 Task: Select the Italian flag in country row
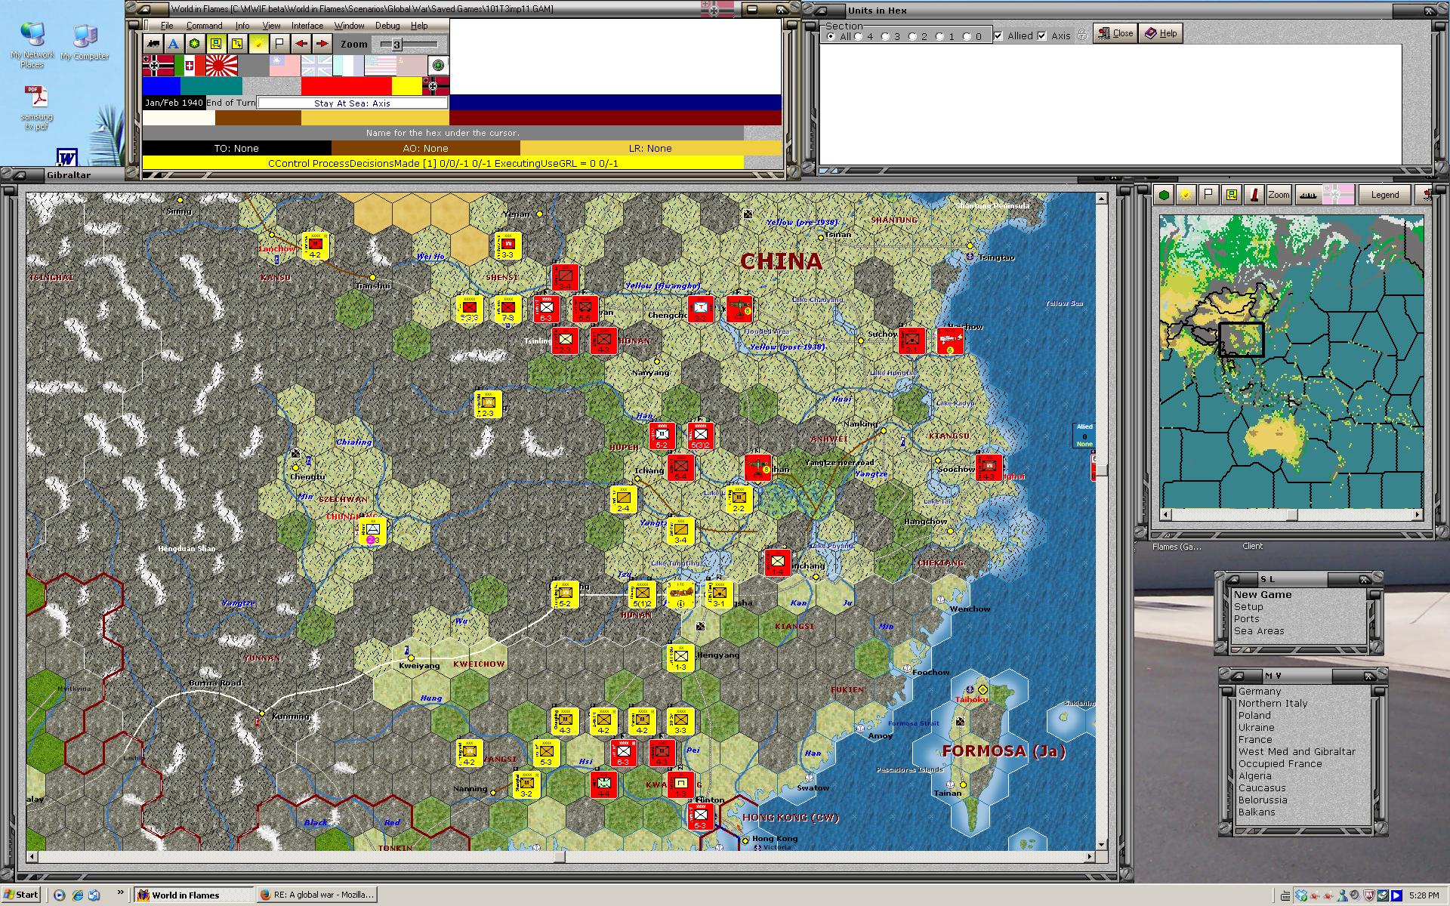pos(190,66)
